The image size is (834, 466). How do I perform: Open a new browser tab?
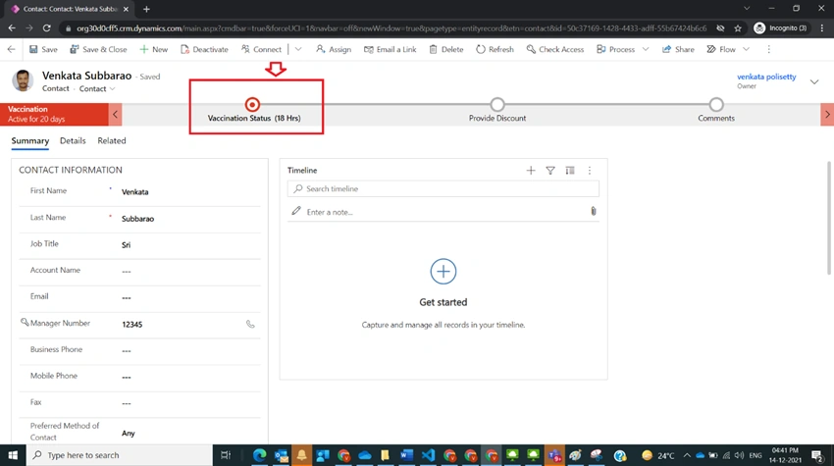pyautogui.click(x=146, y=9)
